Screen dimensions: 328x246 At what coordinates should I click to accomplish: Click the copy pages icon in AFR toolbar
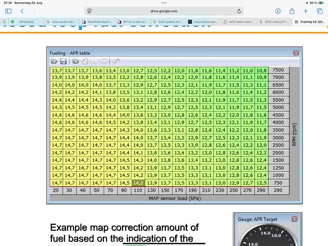tap(85, 61)
